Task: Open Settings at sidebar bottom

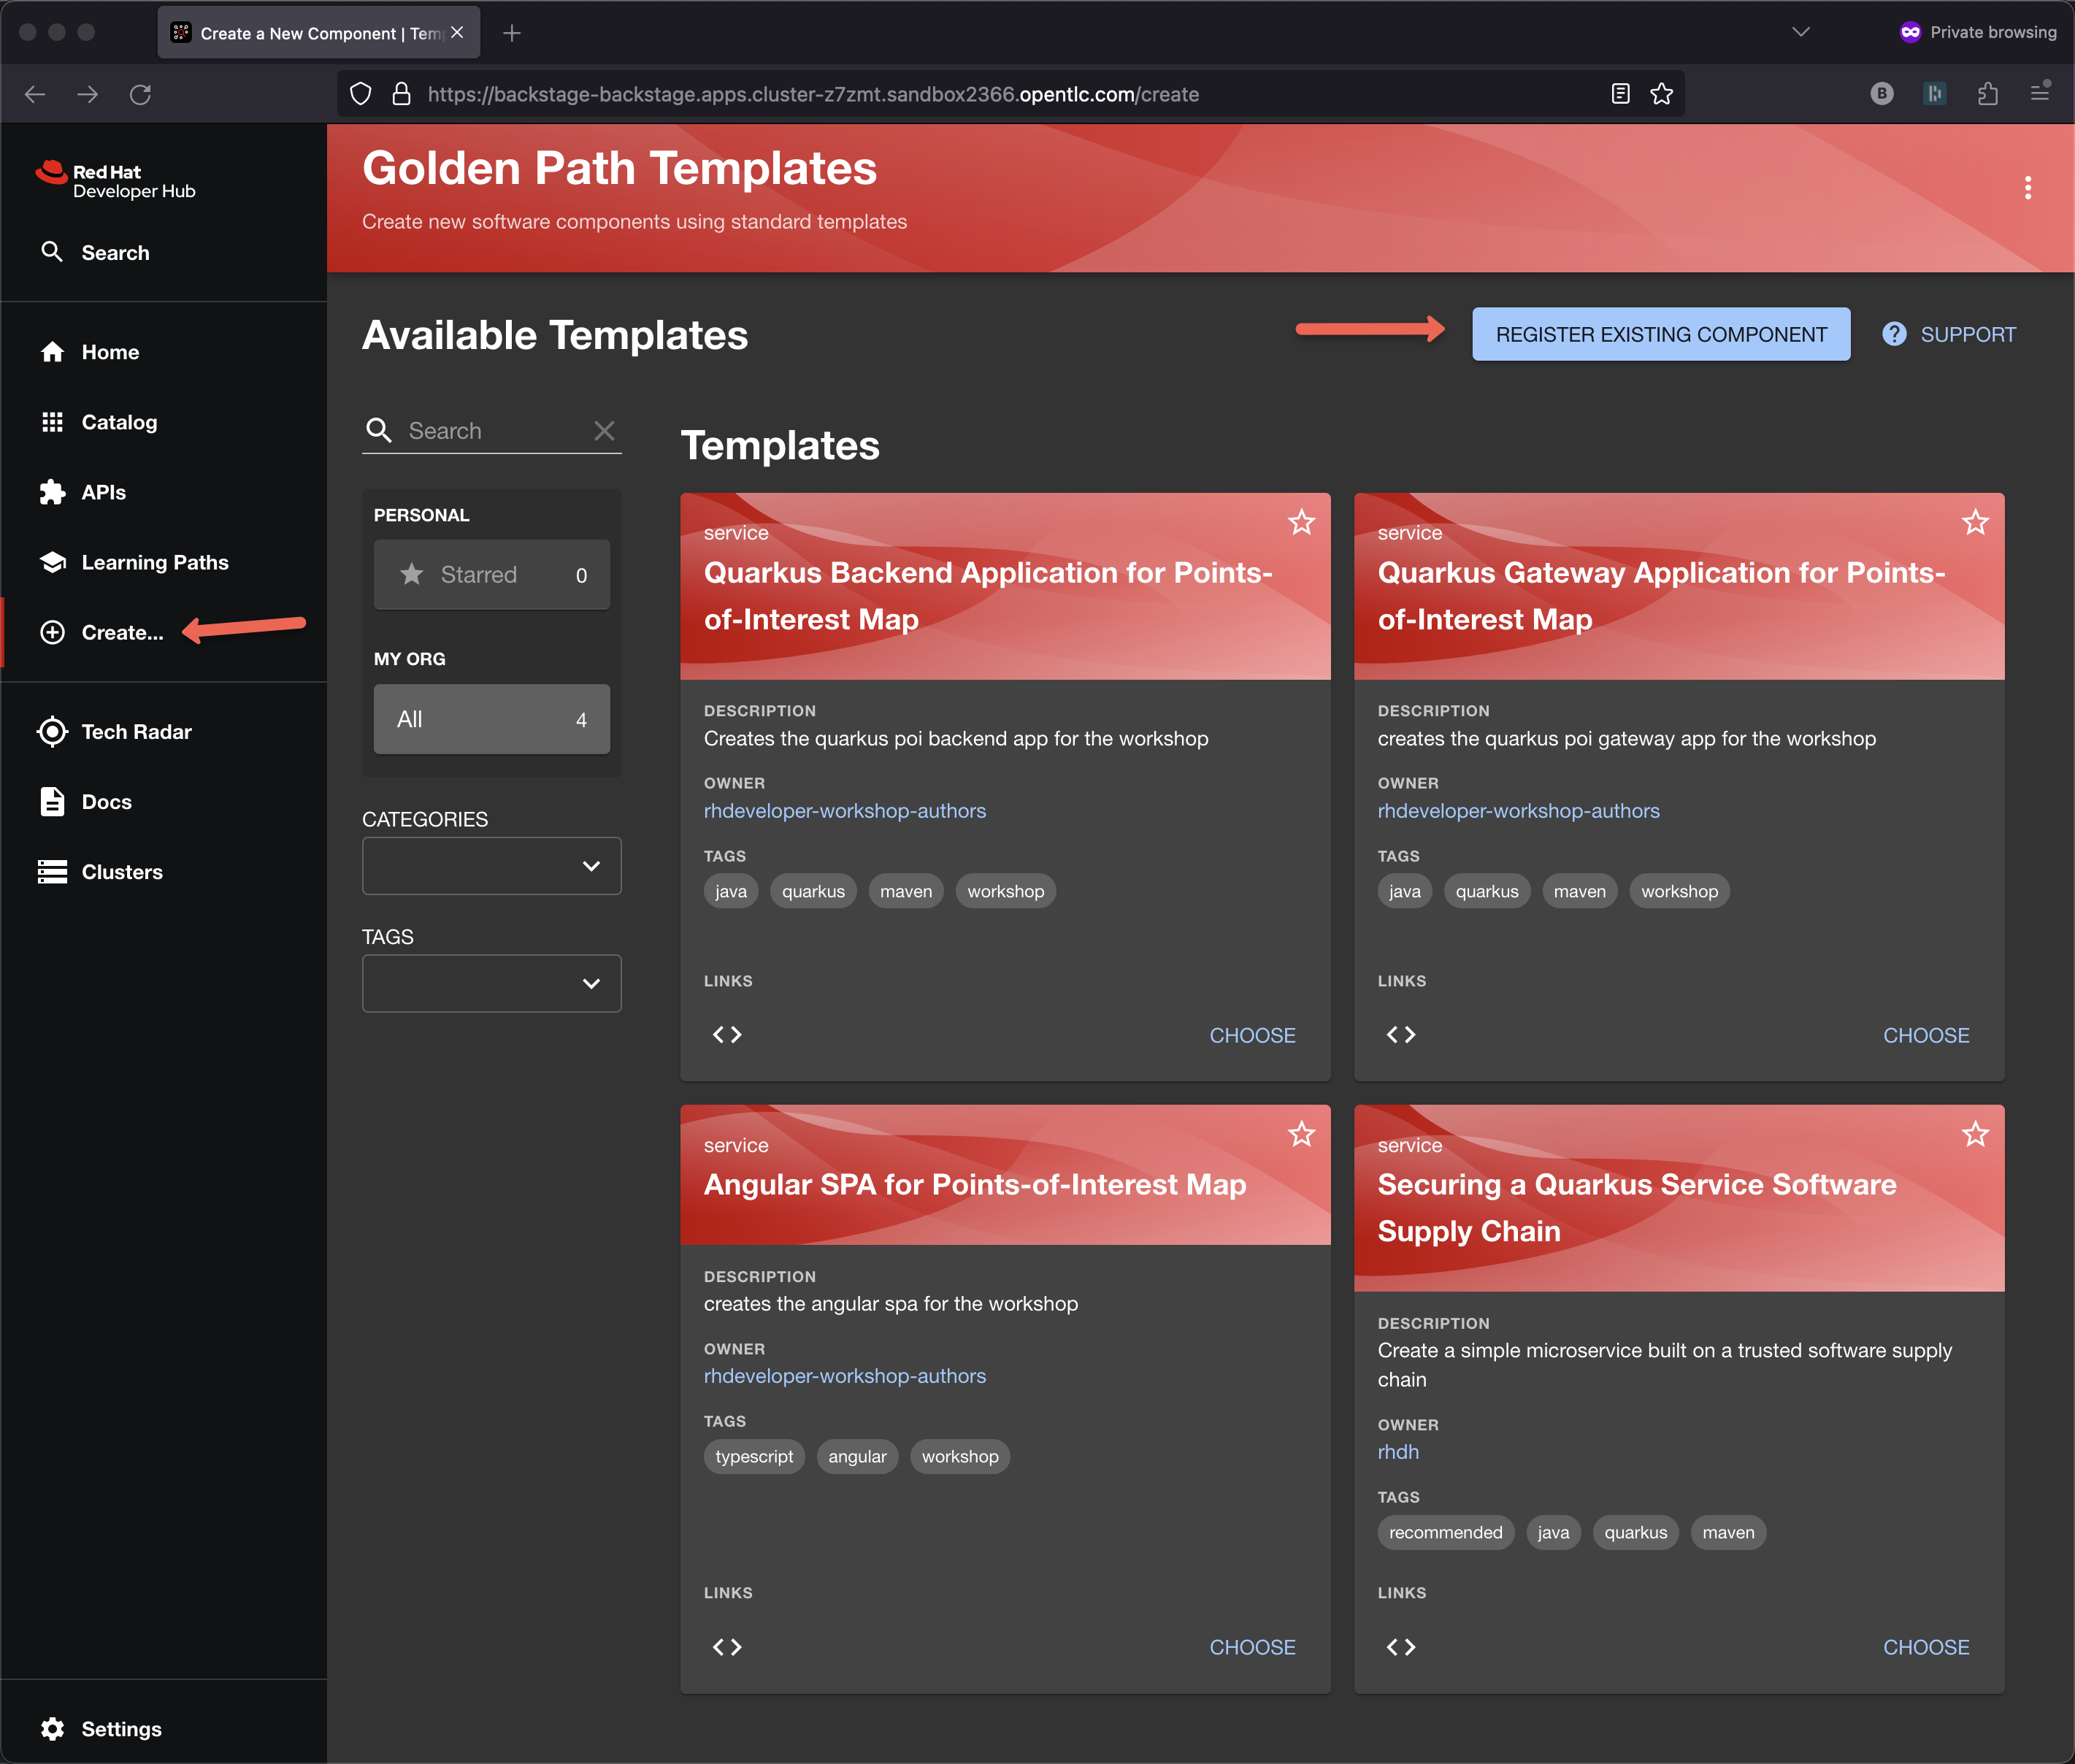Action: tap(121, 1728)
